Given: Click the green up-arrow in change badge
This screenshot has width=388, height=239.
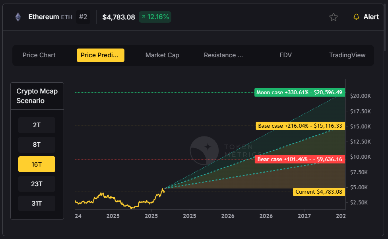Looking at the screenshot, I should [144, 17].
